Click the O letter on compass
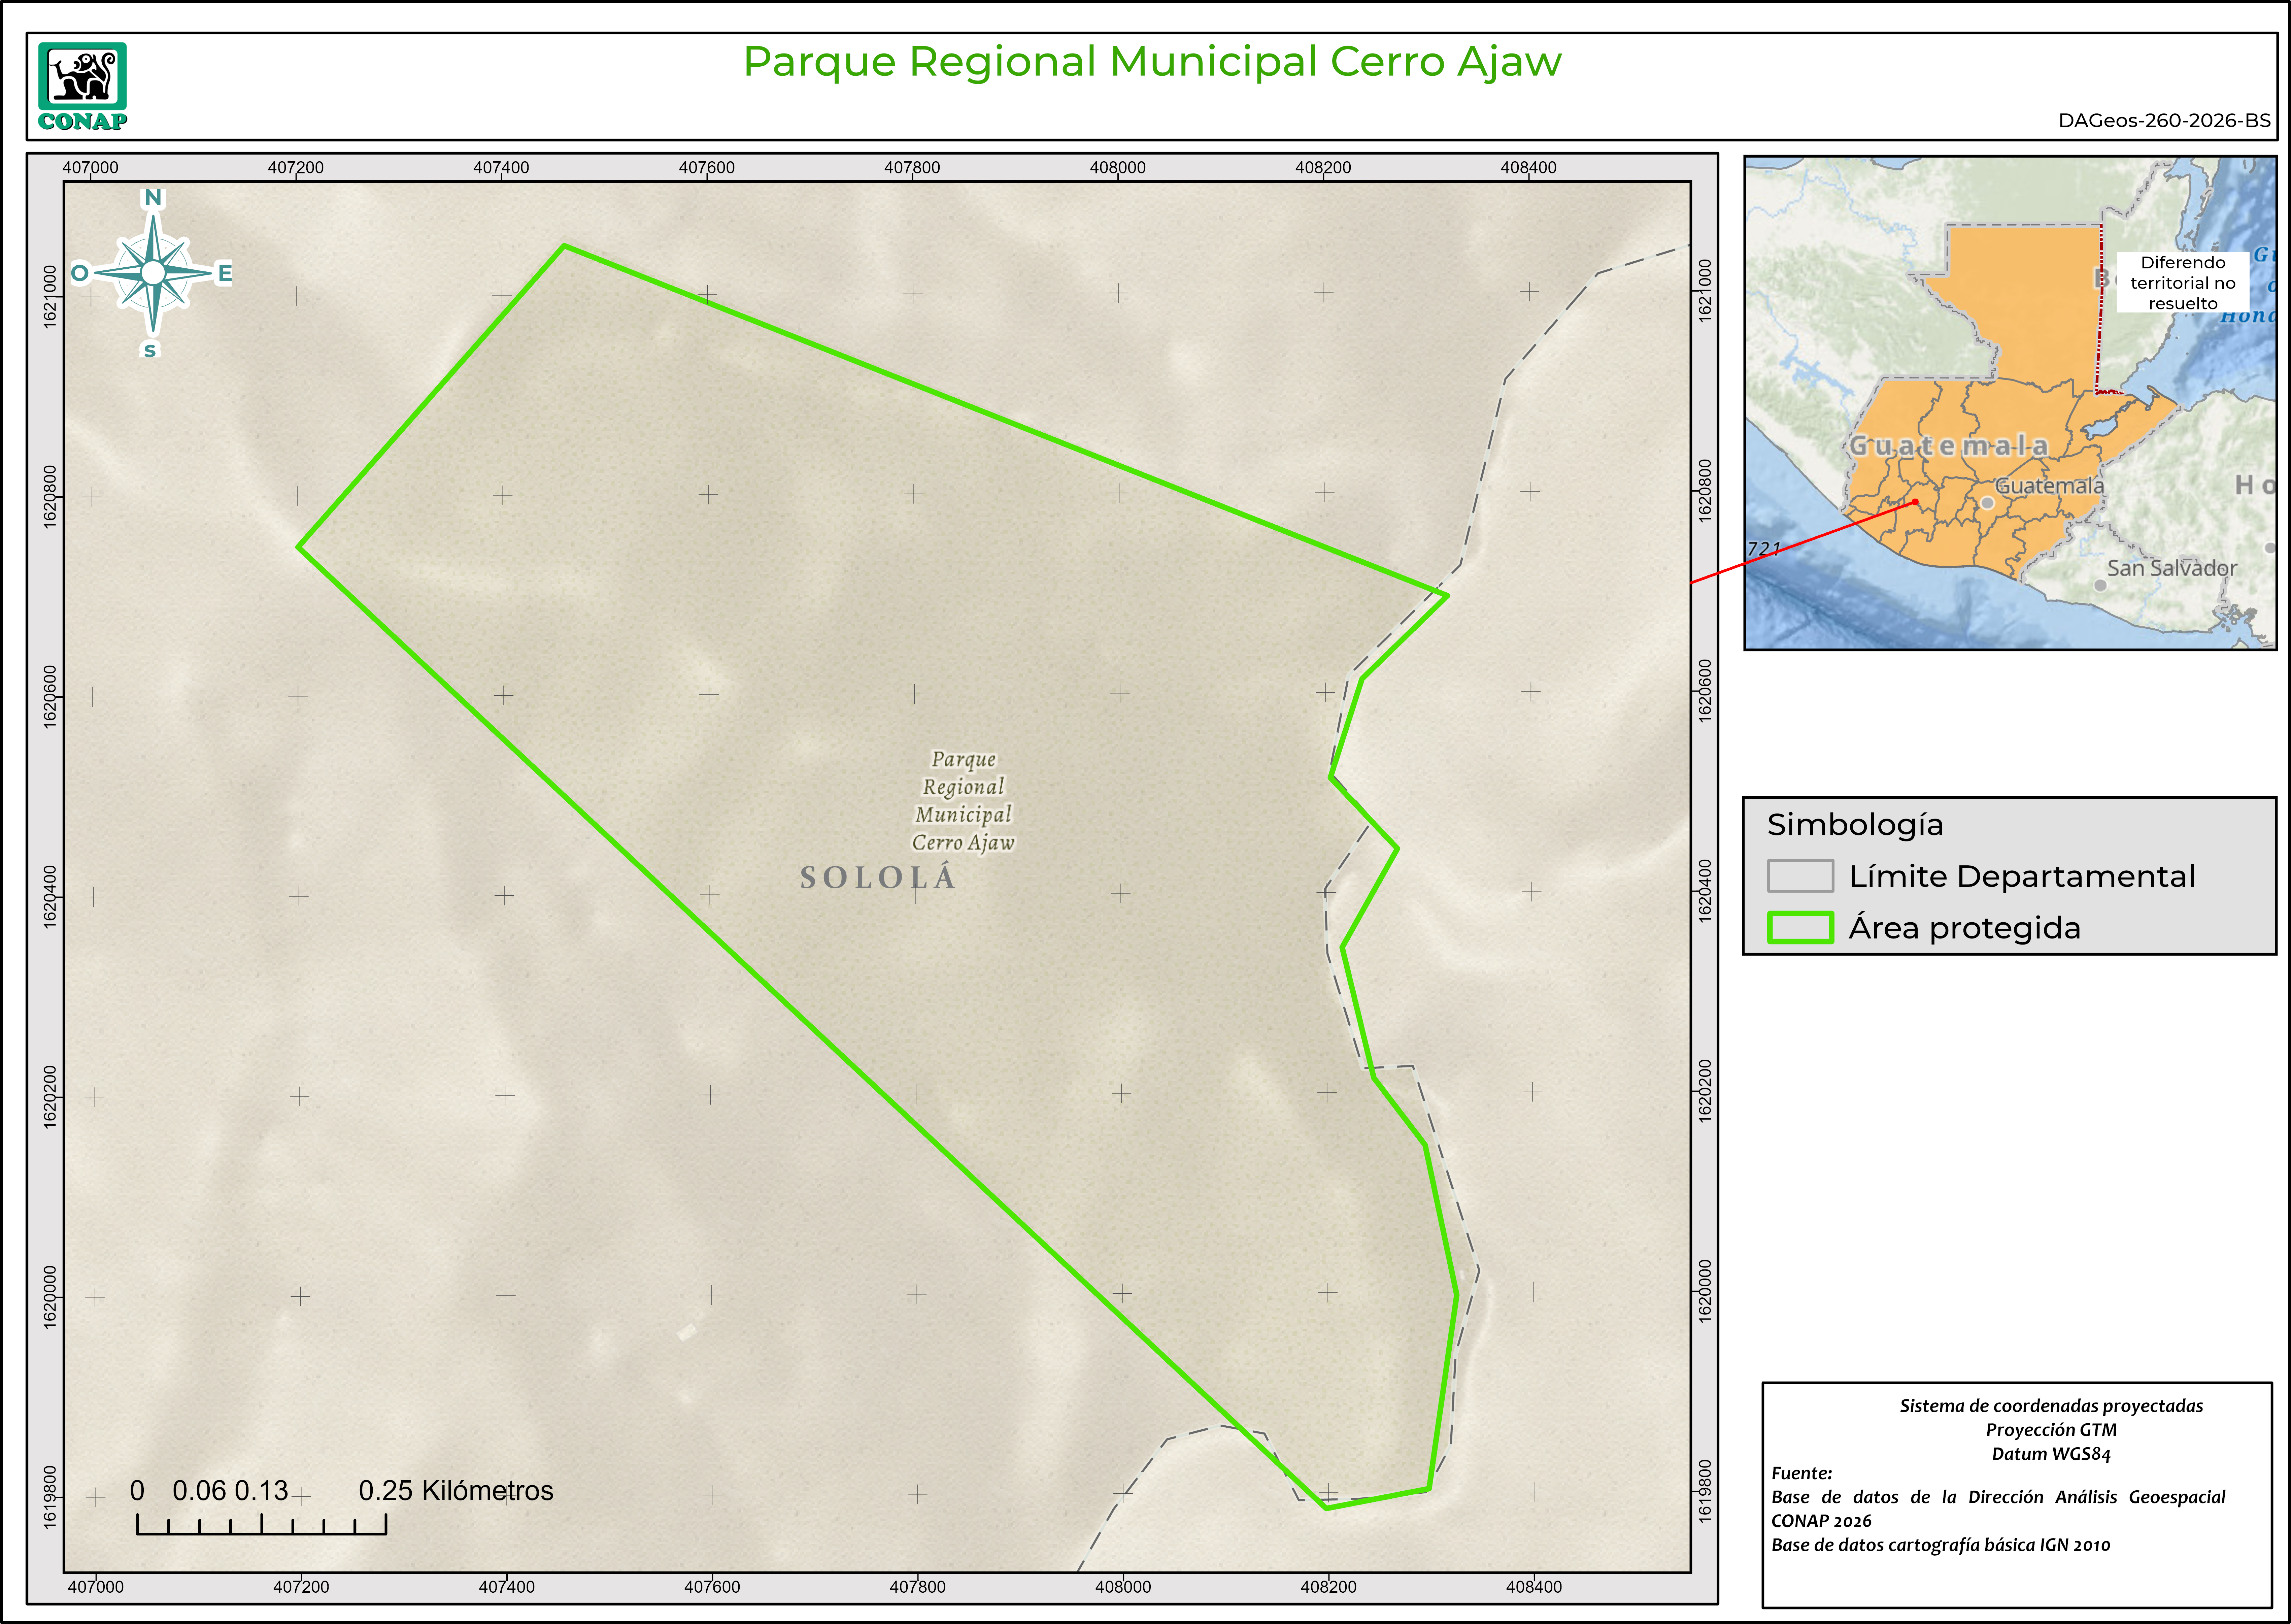2291x1624 pixels. tap(80, 273)
